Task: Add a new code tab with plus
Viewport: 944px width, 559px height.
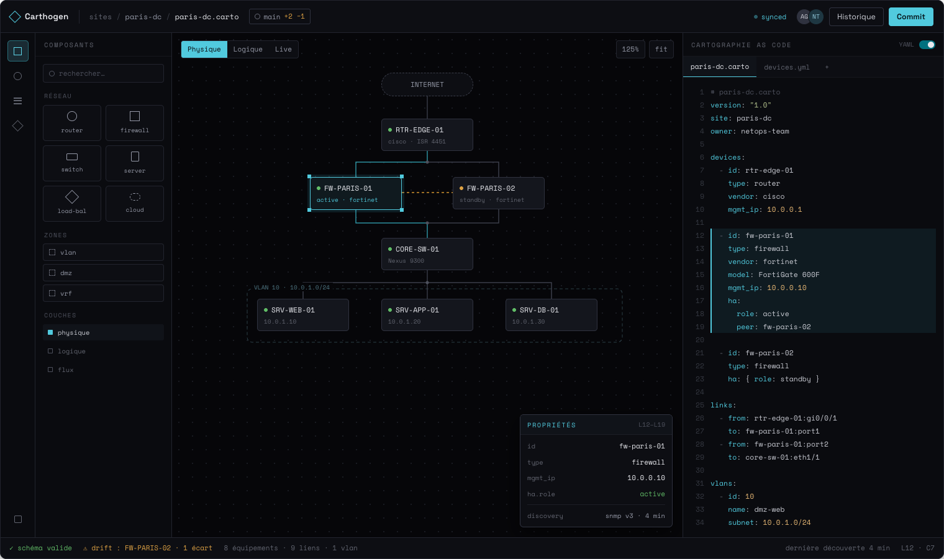Action: tap(827, 67)
